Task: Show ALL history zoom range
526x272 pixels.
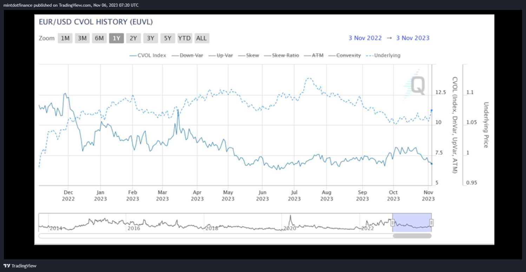Action: pos(202,38)
